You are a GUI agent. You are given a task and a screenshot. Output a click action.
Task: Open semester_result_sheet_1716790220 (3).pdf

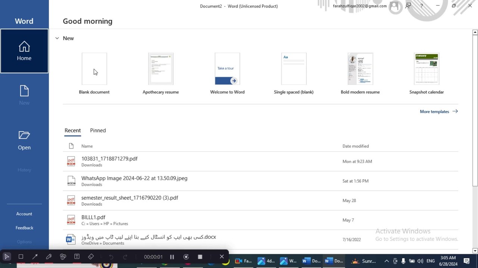[260, 201]
